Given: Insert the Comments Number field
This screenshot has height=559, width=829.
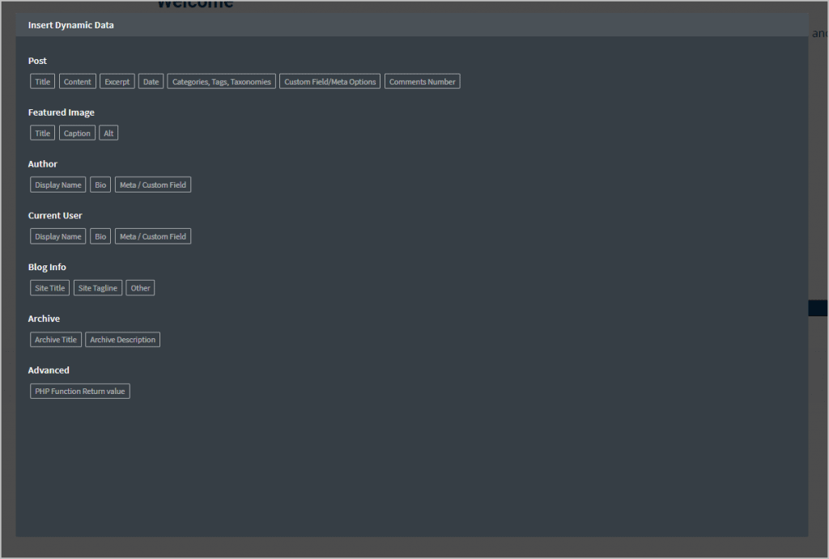Looking at the screenshot, I should click(x=422, y=81).
